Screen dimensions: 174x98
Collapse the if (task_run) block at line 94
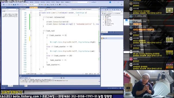31,31
